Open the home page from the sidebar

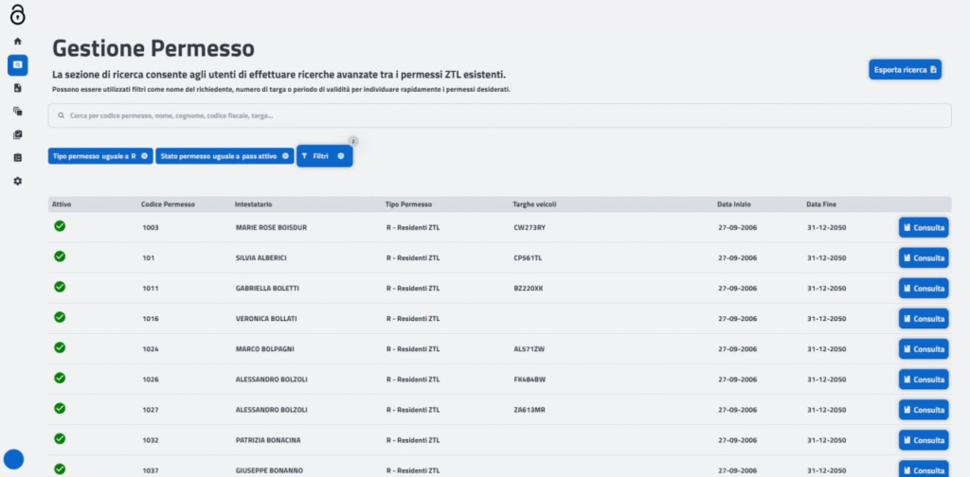[x=17, y=42]
